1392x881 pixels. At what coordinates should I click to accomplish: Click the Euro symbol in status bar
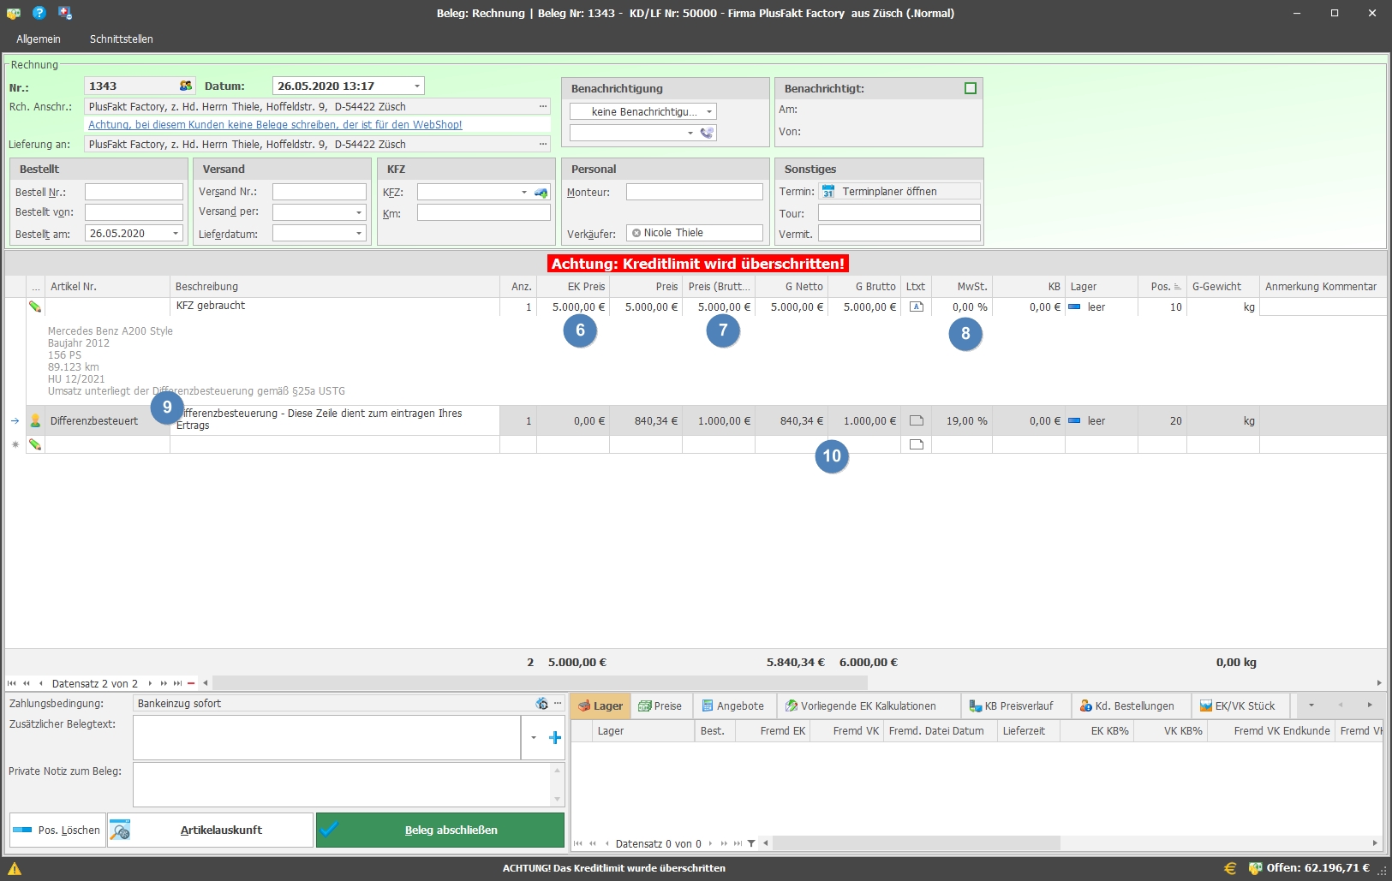1230,868
